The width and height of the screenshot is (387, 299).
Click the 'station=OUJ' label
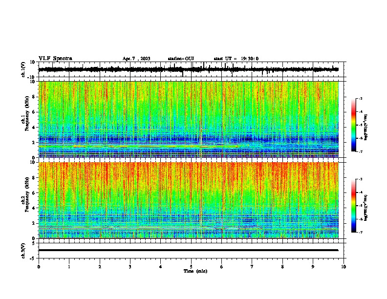pyautogui.click(x=181, y=59)
